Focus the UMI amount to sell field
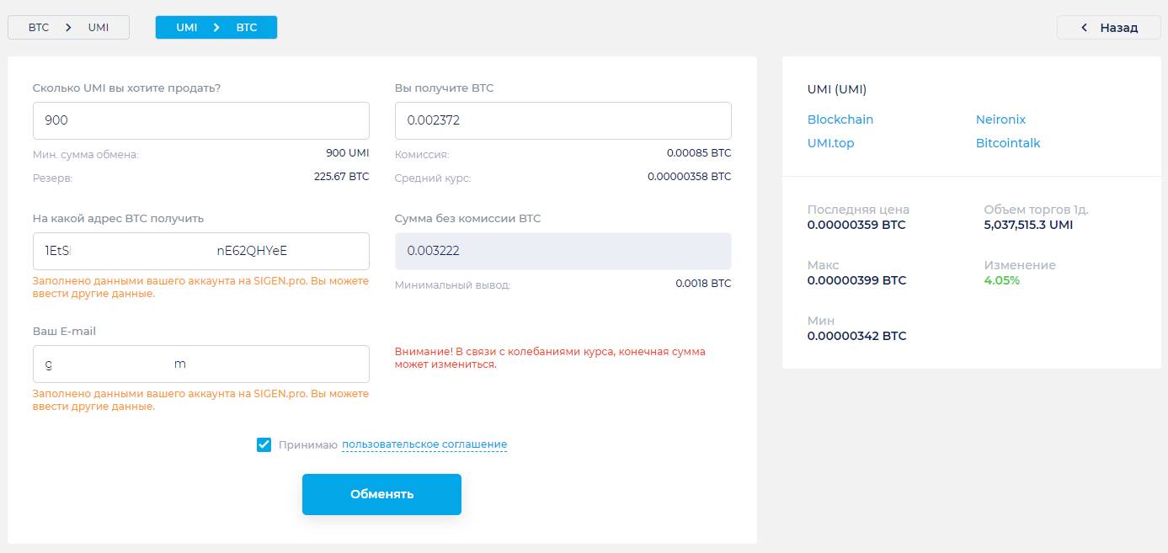This screenshot has width=1168, height=553. tap(201, 120)
